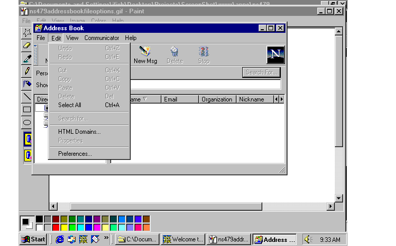
Task: Select the Rectangle tool in Paint
Action: [27, 110]
